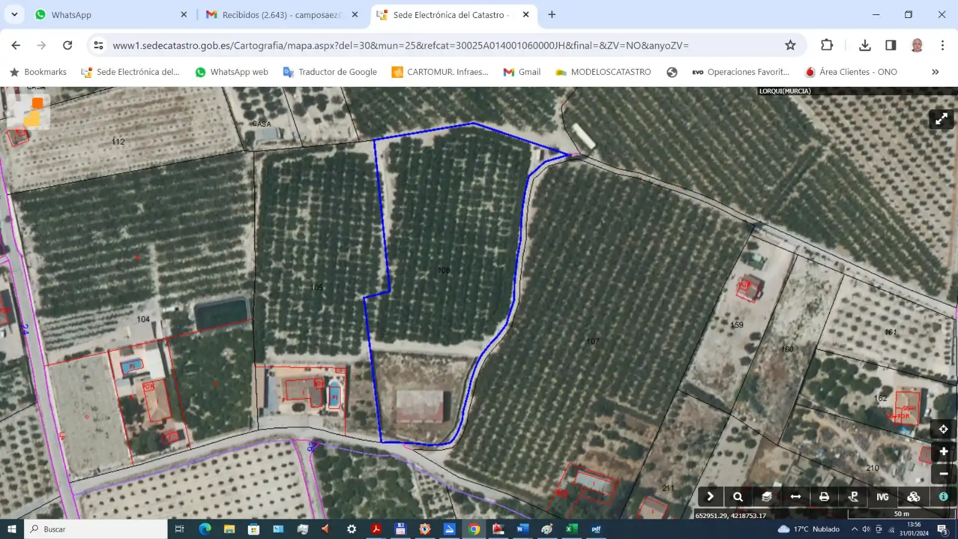Open the browser extensions menu
The height and width of the screenshot is (539, 958).
827,45
